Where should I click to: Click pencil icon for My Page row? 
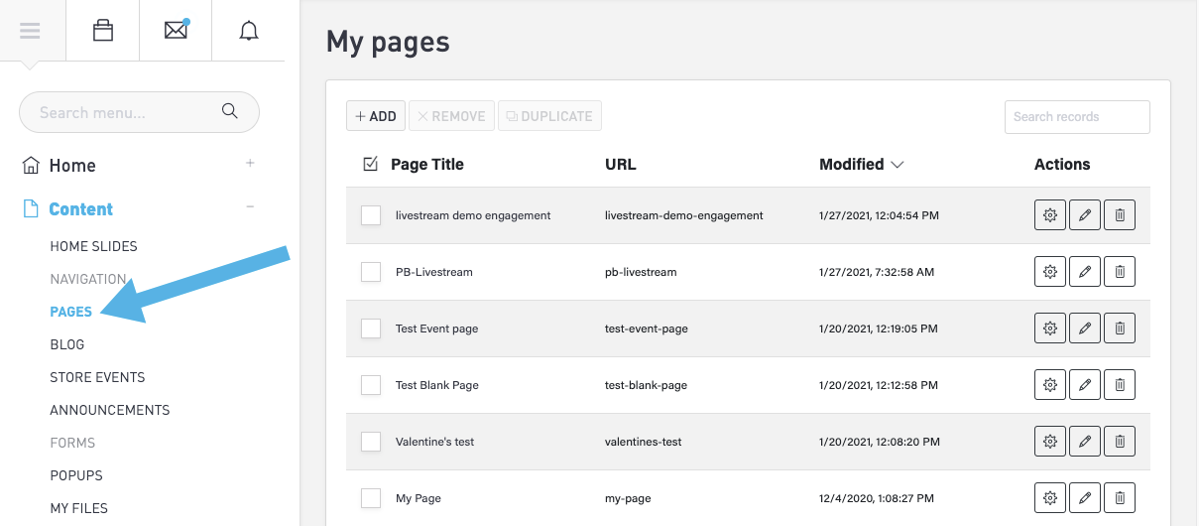[x=1085, y=498]
